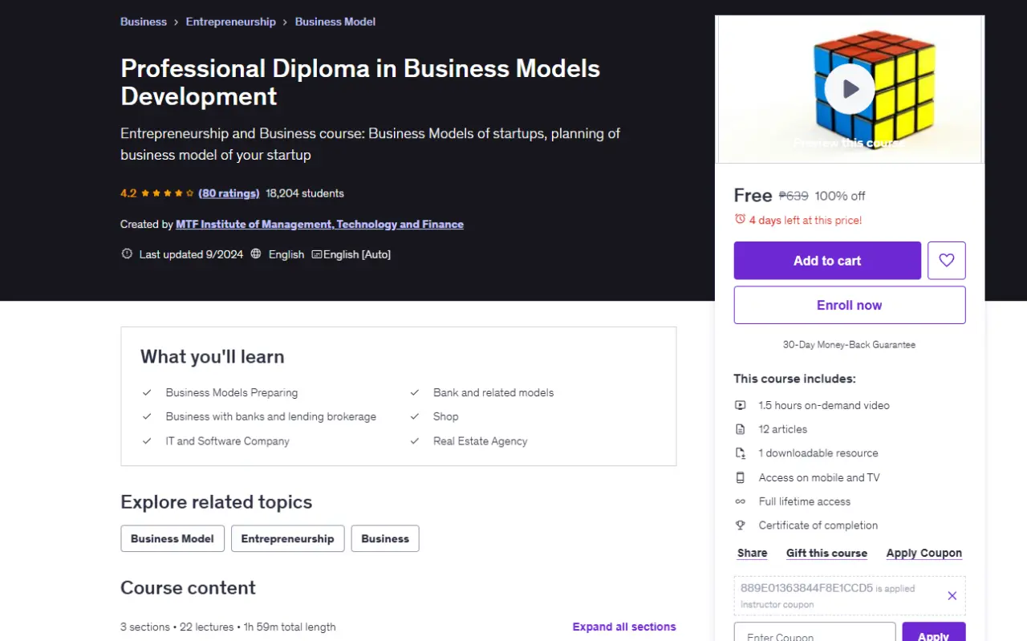The height and width of the screenshot is (641, 1027).
Task: Open the Entrepreneurship breadcrumb link
Action: (x=231, y=22)
